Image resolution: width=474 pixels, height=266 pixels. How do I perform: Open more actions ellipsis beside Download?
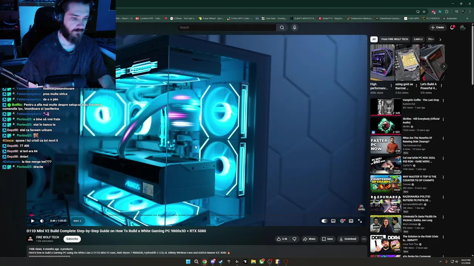[364, 239]
